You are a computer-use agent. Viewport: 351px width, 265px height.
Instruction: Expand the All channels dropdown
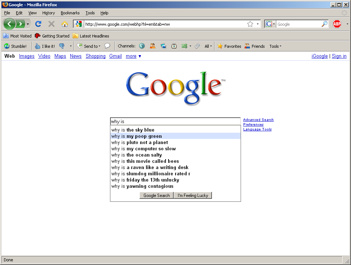click(x=208, y=46)
